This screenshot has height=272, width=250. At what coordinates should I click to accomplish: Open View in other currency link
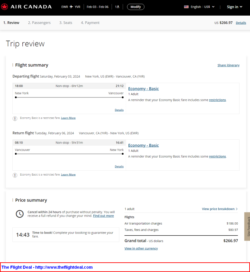point(141,248)
